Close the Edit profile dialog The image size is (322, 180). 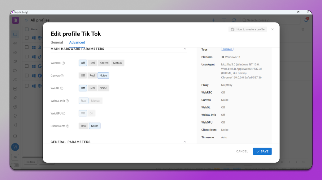[272, 29]
